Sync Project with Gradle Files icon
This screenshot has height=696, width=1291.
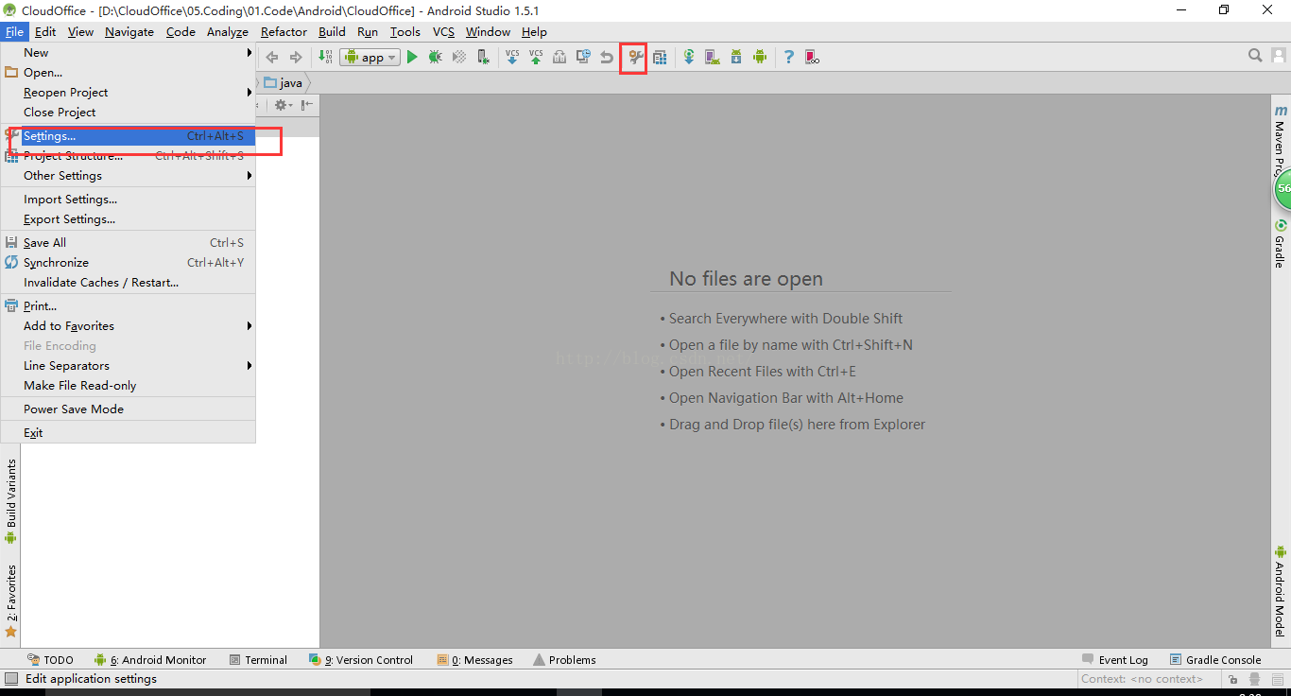tap(689, 57)
